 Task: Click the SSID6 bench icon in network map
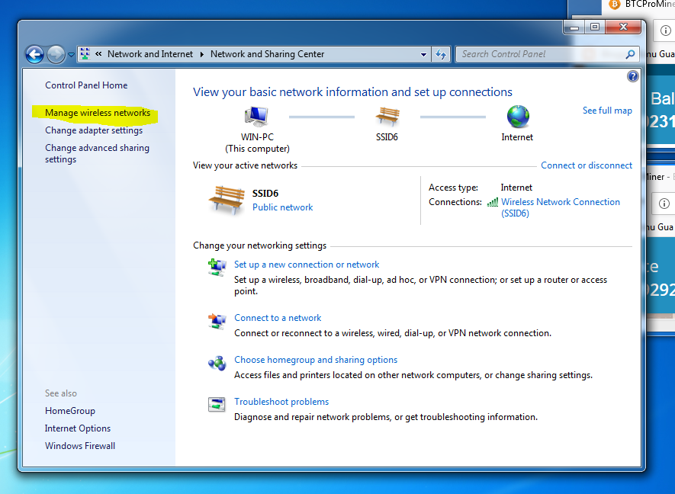click(387, 116)
